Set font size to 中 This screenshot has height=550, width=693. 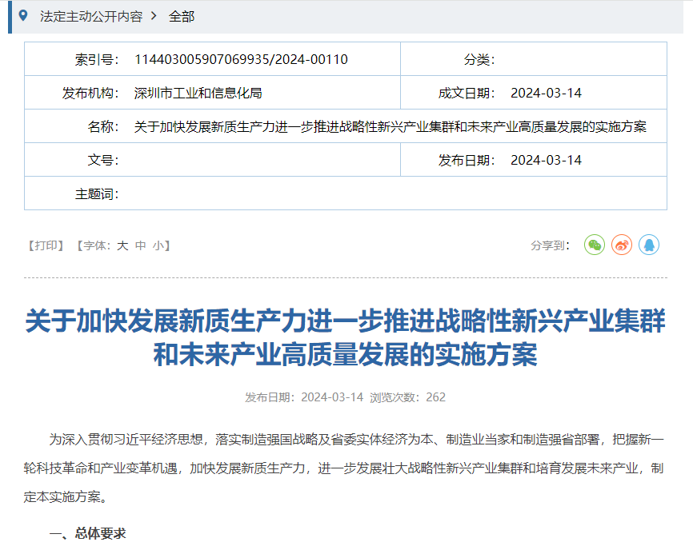pos(141,245)
